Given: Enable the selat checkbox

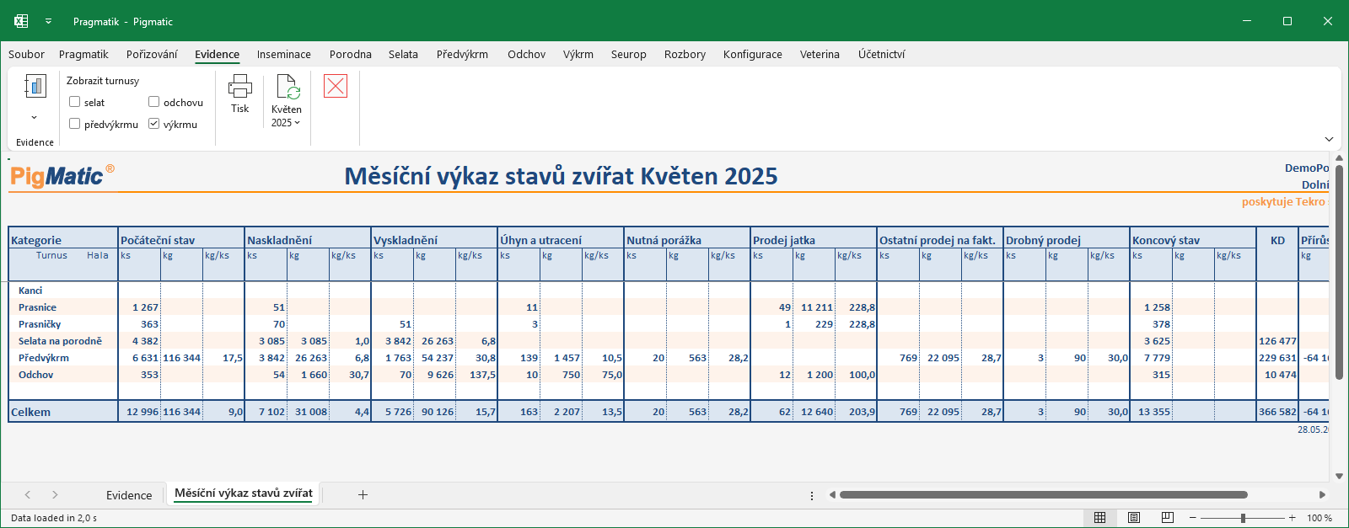Looking at the screenshot, I should click(x=75, y=102).
